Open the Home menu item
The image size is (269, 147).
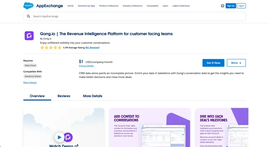[x=71, y=6]
